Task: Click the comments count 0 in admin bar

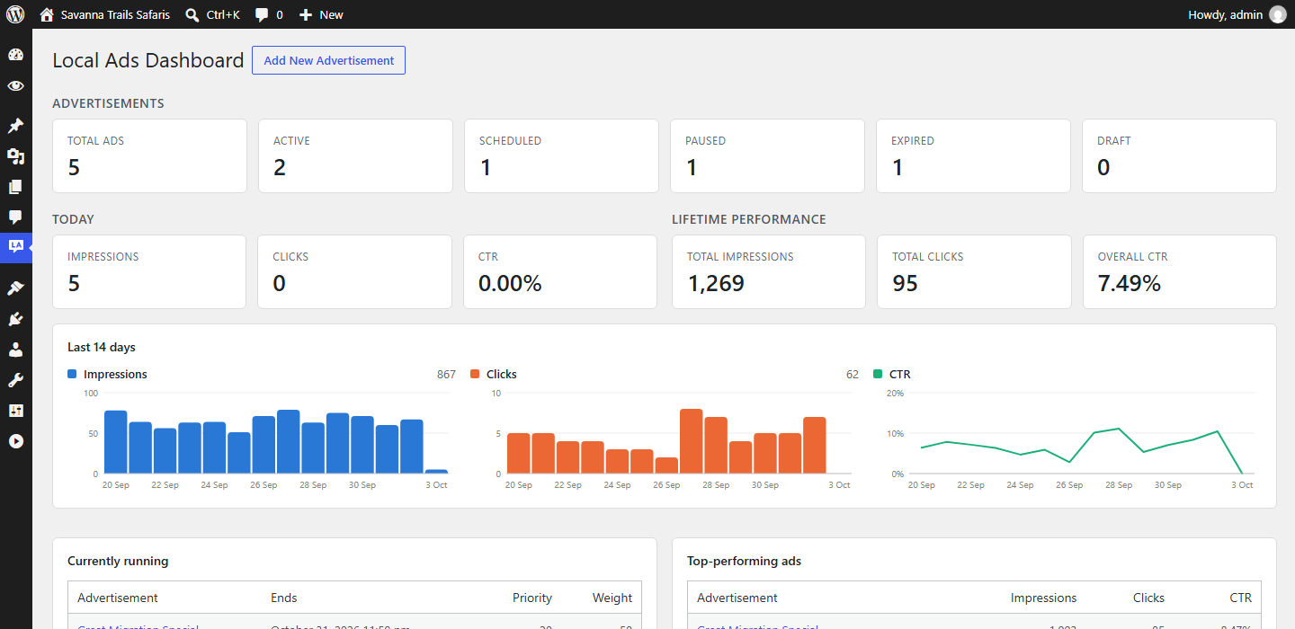Action: [x=280, y=14]
